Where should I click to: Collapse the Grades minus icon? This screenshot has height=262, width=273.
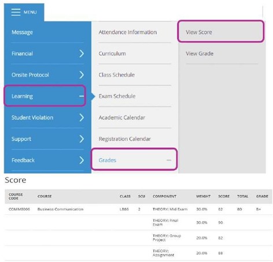169,160
